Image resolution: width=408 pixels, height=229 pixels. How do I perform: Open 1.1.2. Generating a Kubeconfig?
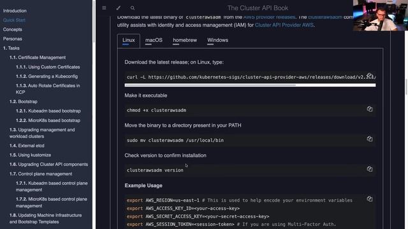(47, 76)
